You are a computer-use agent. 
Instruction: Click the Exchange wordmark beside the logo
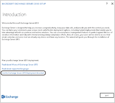tap(12, 97)
